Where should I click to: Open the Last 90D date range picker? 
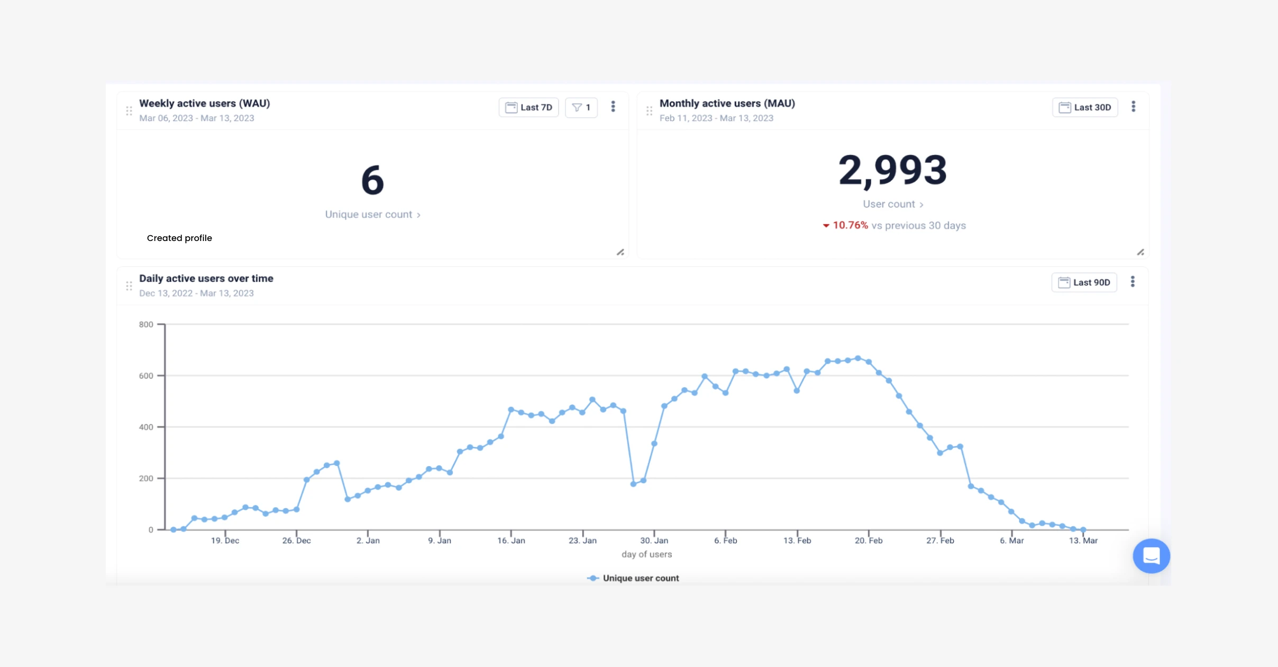[1084, 282]
